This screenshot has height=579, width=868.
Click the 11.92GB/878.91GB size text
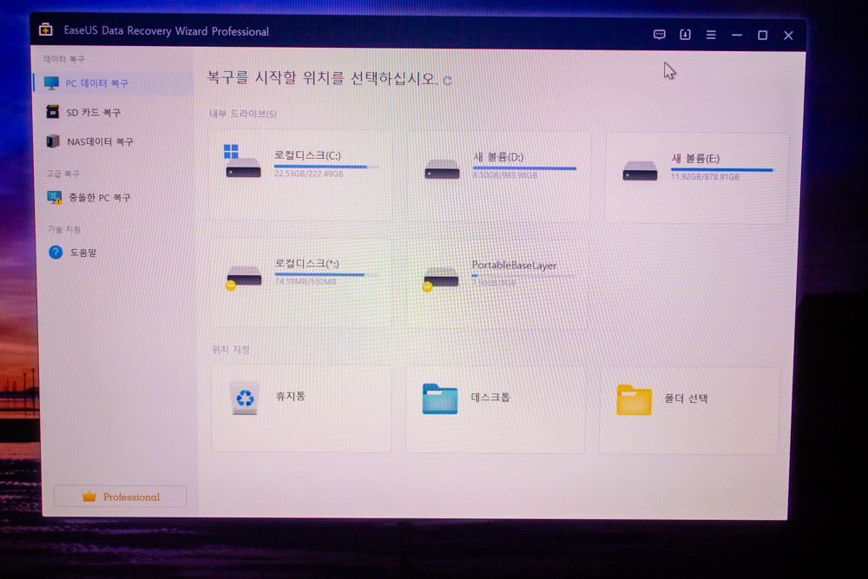pyautogui.click(x=705, y=177)
